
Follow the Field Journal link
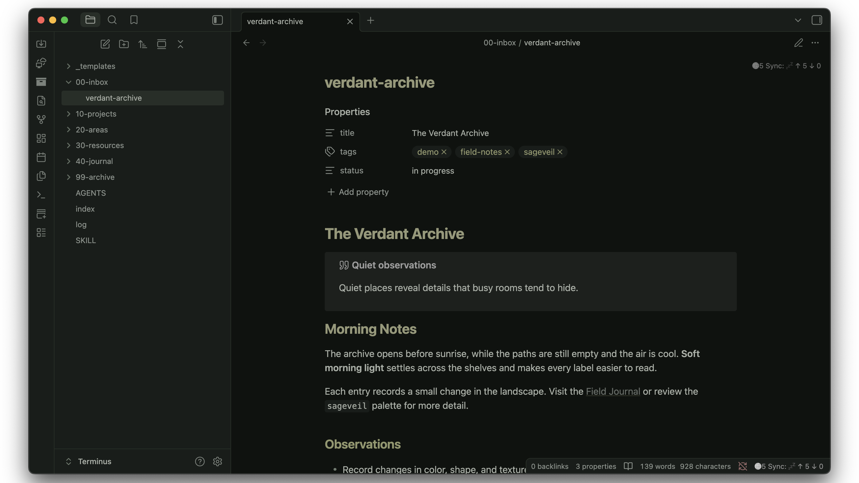pos(613,391)
